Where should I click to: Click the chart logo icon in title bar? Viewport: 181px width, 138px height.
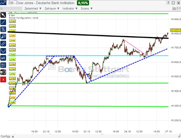tap(3, 3)
